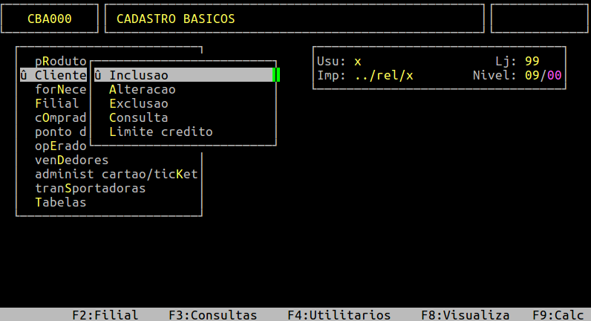Click the F2:Filial function key label
The height and width of the screenshot is (321, 591).
105,315
